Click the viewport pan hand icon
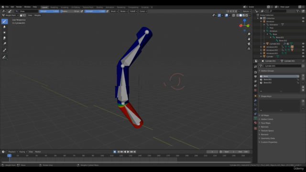The height and width of the screenshot is (172, 306). pyautogui.click(x=249, y=39)
